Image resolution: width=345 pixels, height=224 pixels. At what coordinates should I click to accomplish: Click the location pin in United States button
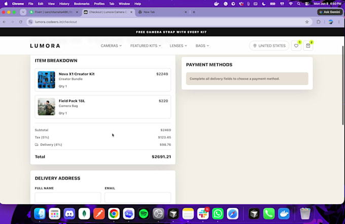pyautogui.click(x=255, y=46)
